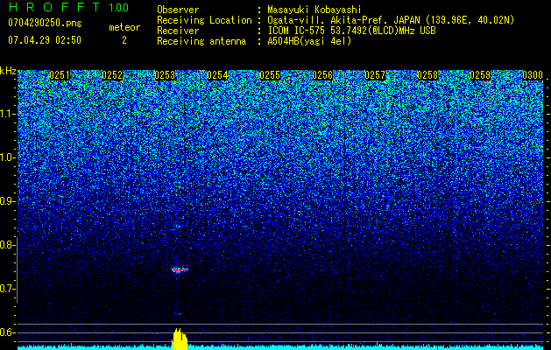Click the 0256 time marker

[x=322, y=75]
